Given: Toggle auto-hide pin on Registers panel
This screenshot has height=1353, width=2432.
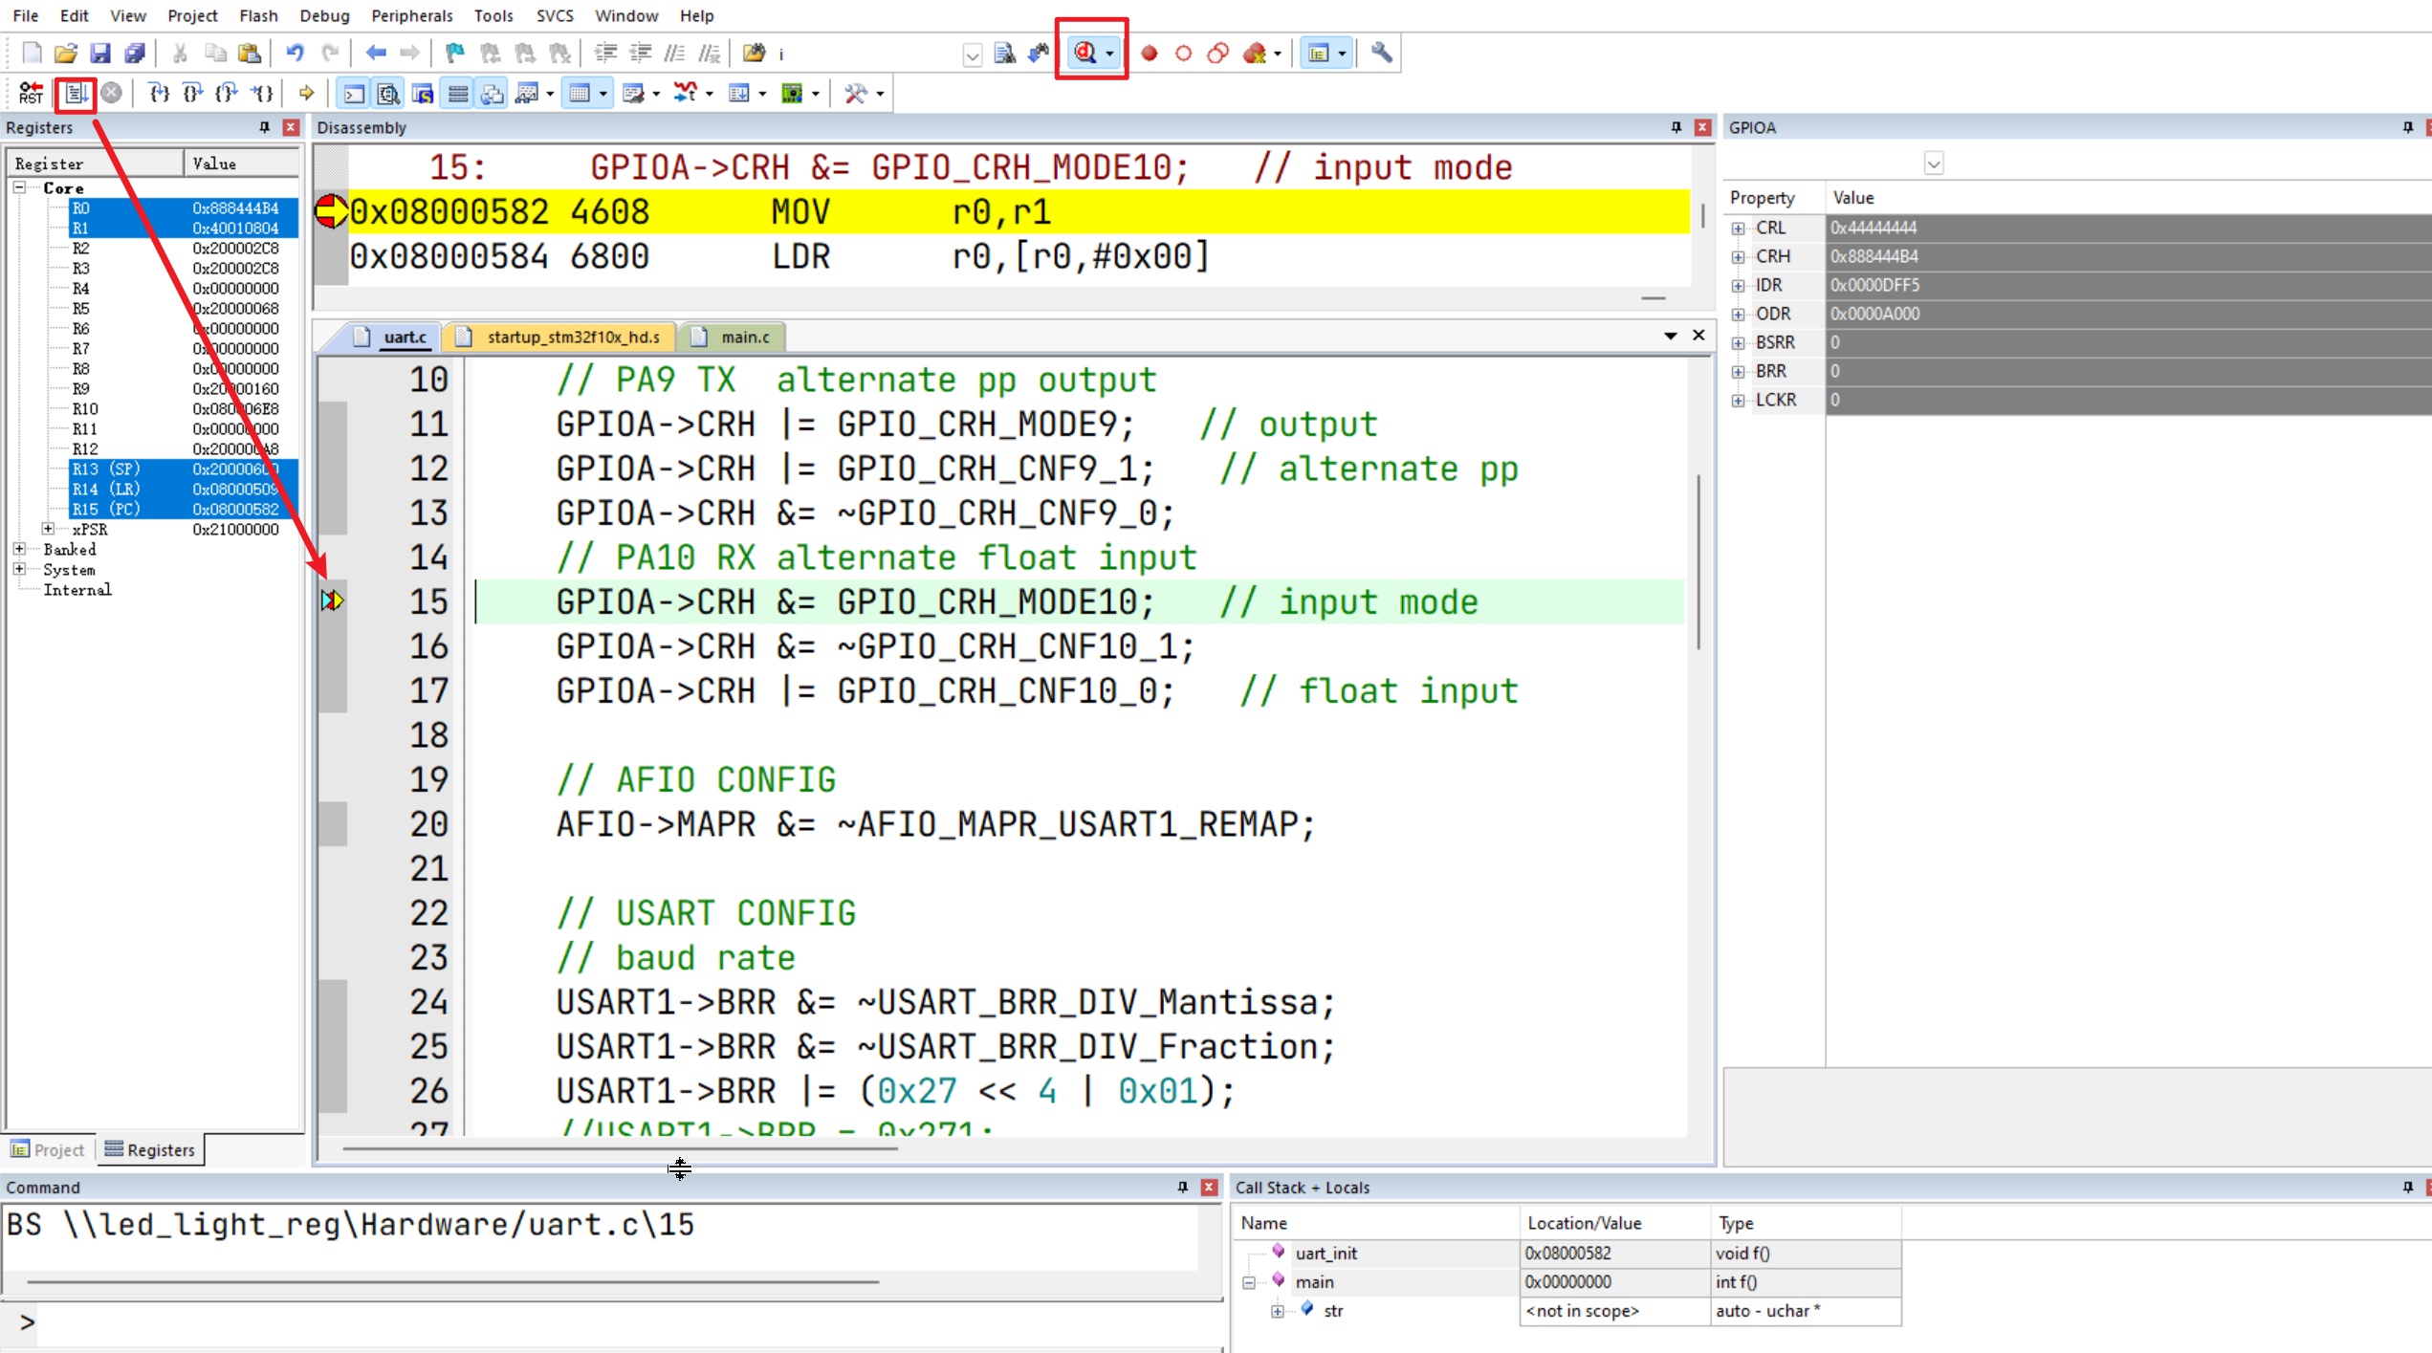Looking at the screenshot, I should pyautogui.click(x=265, y=127).
